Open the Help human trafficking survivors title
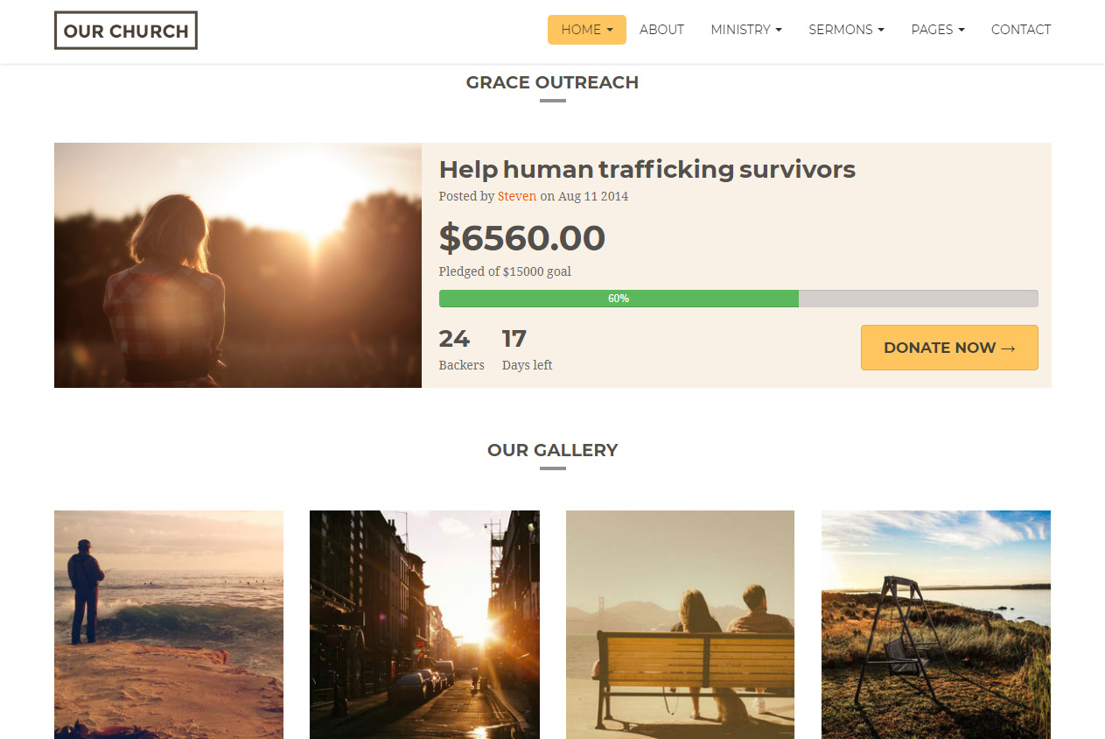 647,169
